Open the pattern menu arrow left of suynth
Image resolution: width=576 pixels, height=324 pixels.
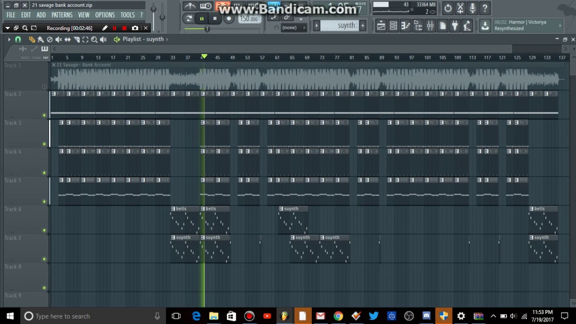[x=316, y=26]
